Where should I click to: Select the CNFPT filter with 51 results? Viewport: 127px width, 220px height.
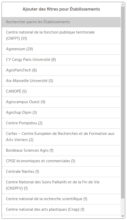click(x=61, y=36)
